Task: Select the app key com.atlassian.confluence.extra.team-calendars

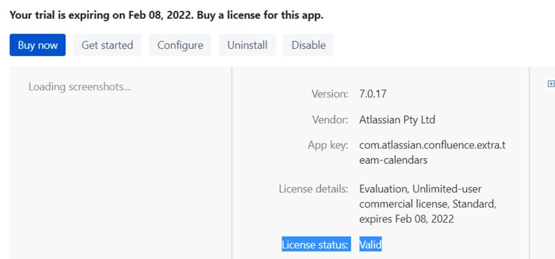Action: pos(432,153)
